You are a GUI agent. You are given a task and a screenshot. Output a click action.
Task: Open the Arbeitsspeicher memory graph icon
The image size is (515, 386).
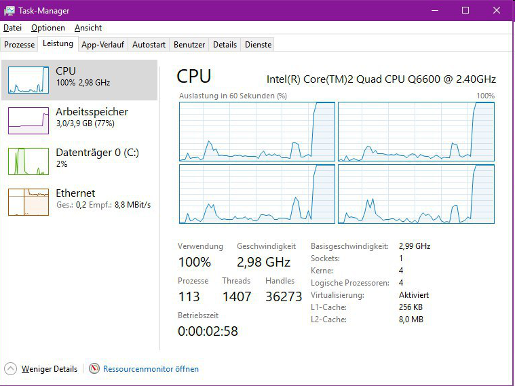(x=28, y=120)
